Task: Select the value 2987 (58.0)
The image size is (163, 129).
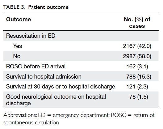Action: [137, 56]
